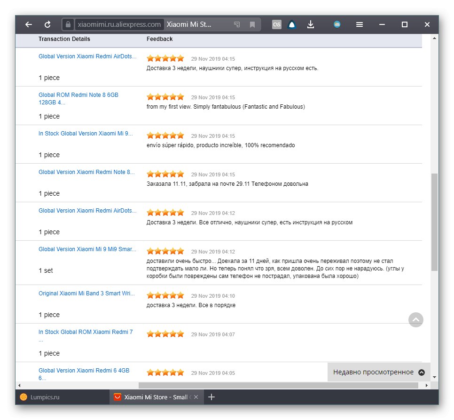
Task: Open the In Stock Global Version Xiaomi Mi 9 link
Action: (86, 134)
